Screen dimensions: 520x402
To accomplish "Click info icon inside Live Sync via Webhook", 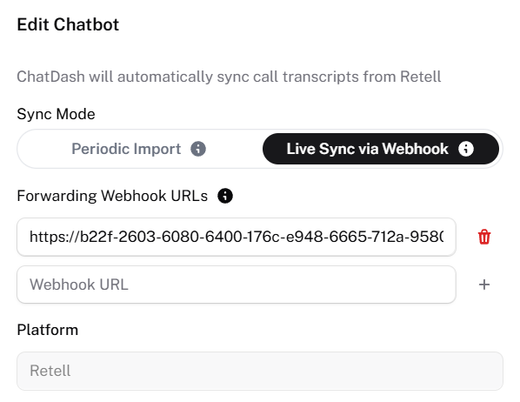I will [x=466, y=149].
